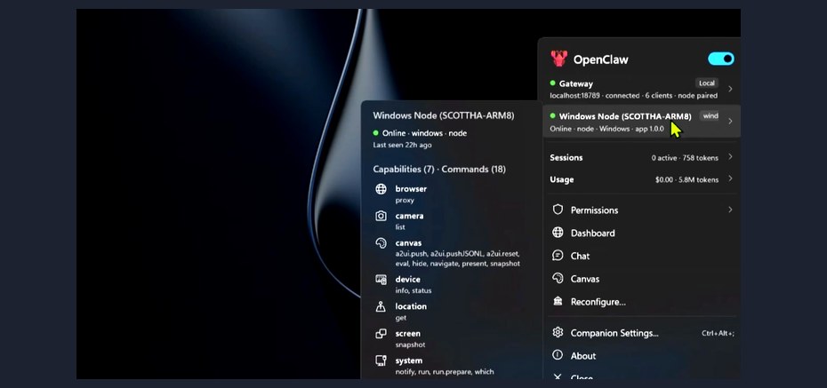Click the 'get' command under location
827x388 pixels.
coord(401,319)
